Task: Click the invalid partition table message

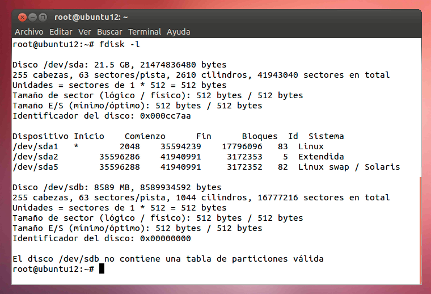Action: (168, 259)
